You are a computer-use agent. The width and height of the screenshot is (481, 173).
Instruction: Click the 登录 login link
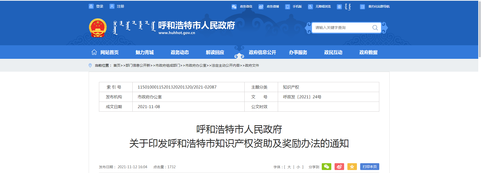point(100,6)
